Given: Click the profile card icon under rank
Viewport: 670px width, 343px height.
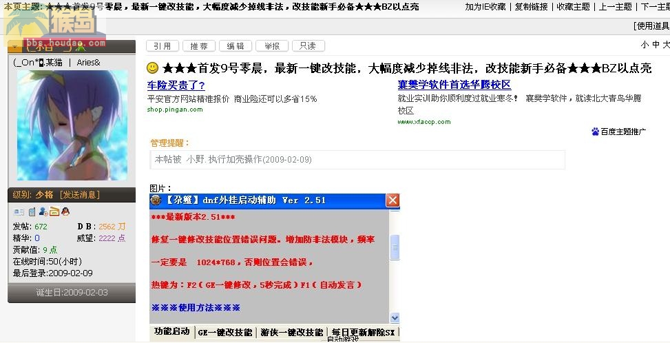Looking at the screenshot, I should (x=19, y=211).
